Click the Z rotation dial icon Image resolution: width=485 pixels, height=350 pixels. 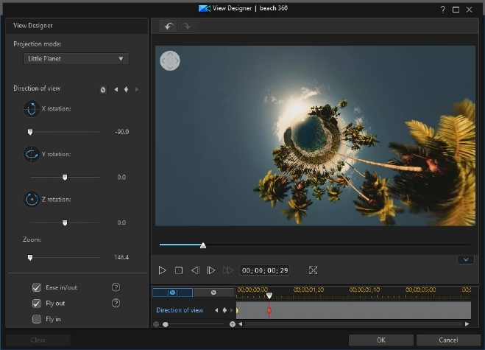(32, 200)
